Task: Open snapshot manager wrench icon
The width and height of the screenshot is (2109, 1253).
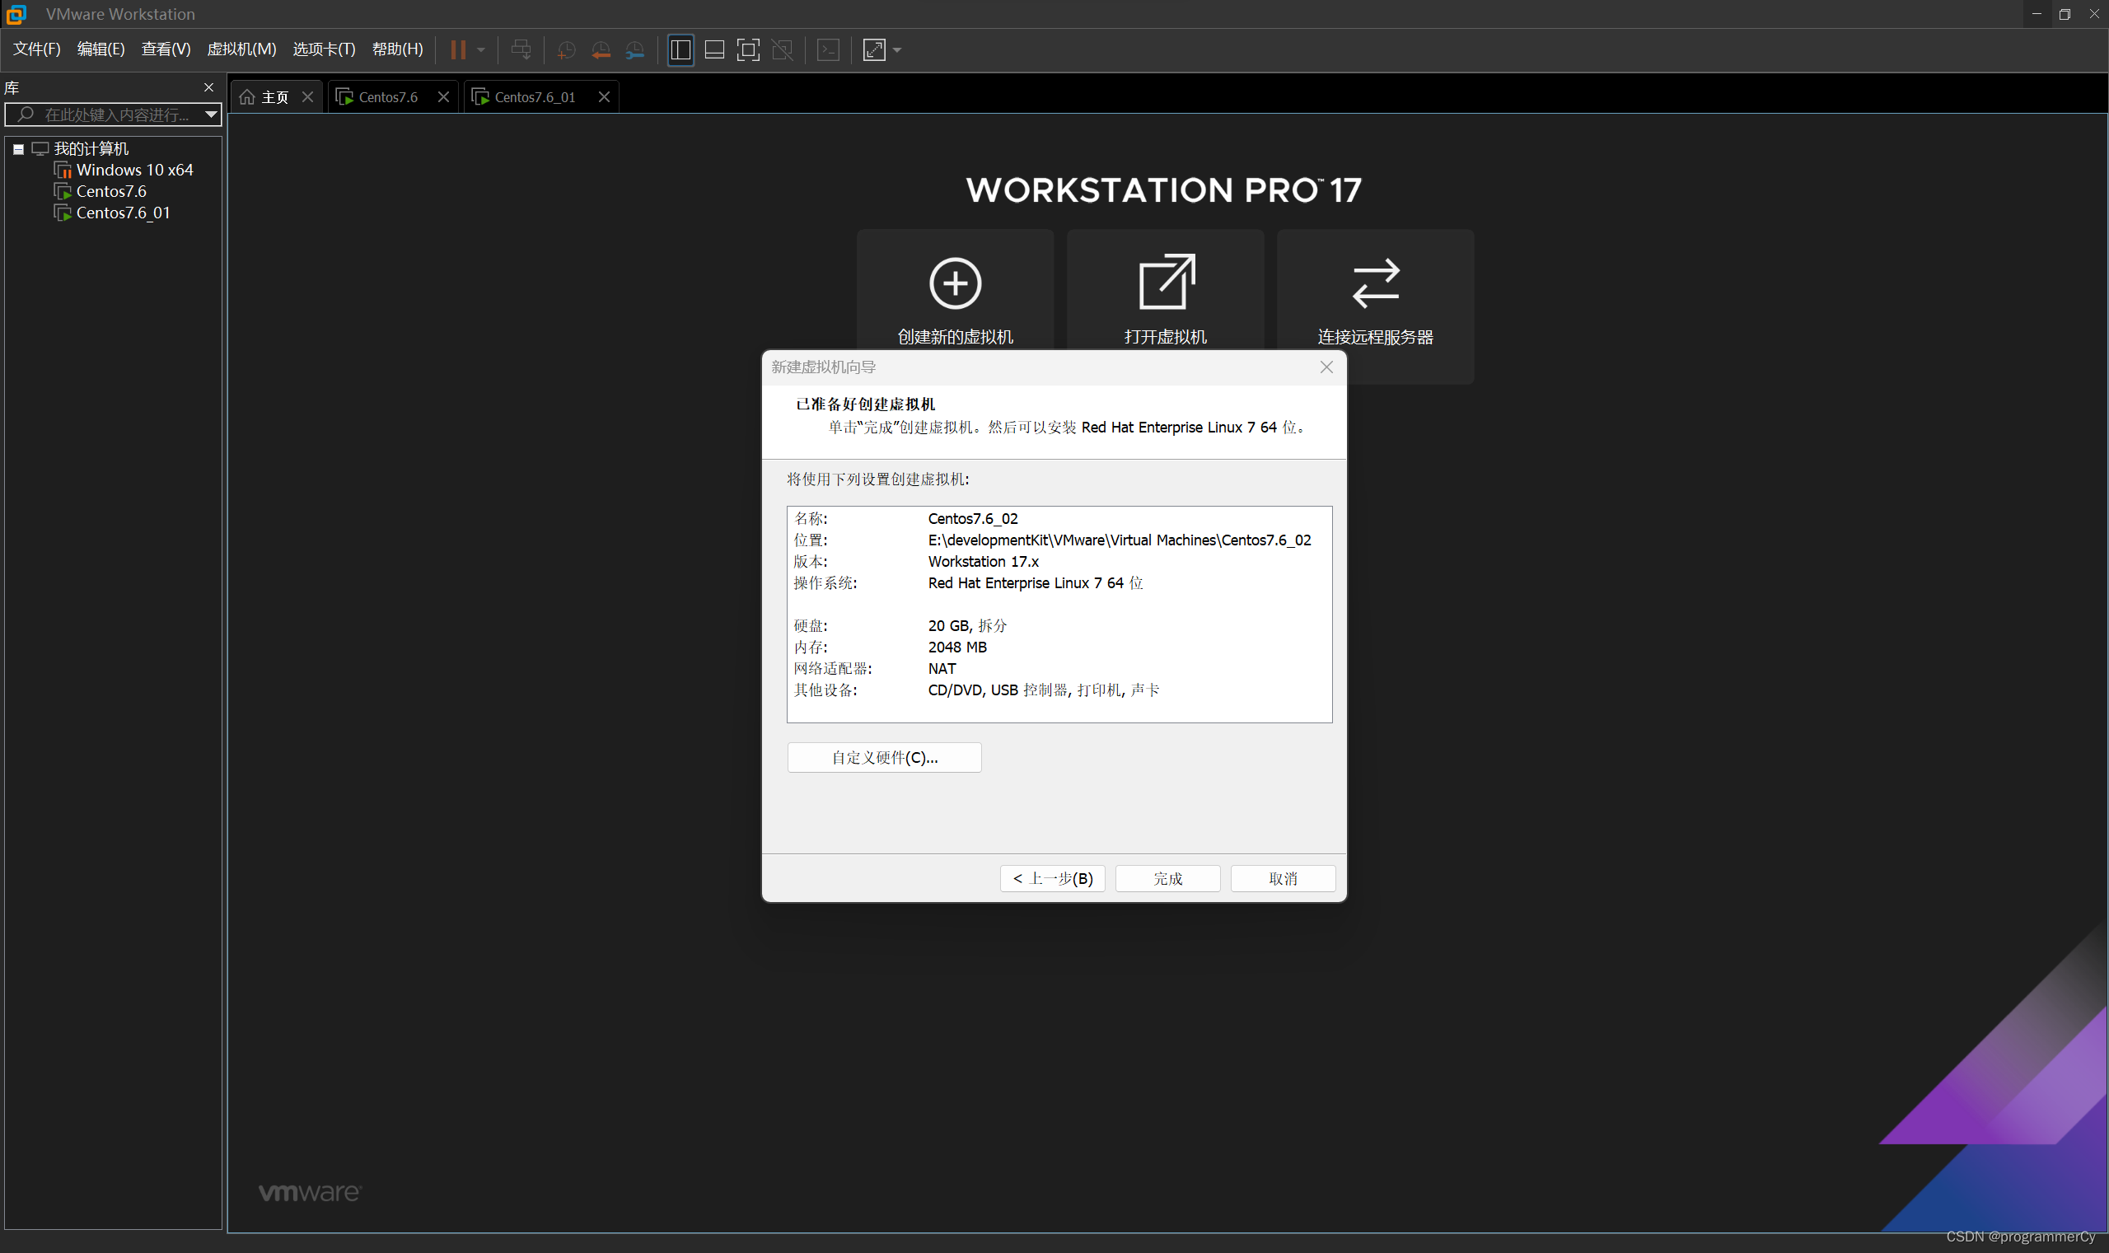Action: [635, 49]
